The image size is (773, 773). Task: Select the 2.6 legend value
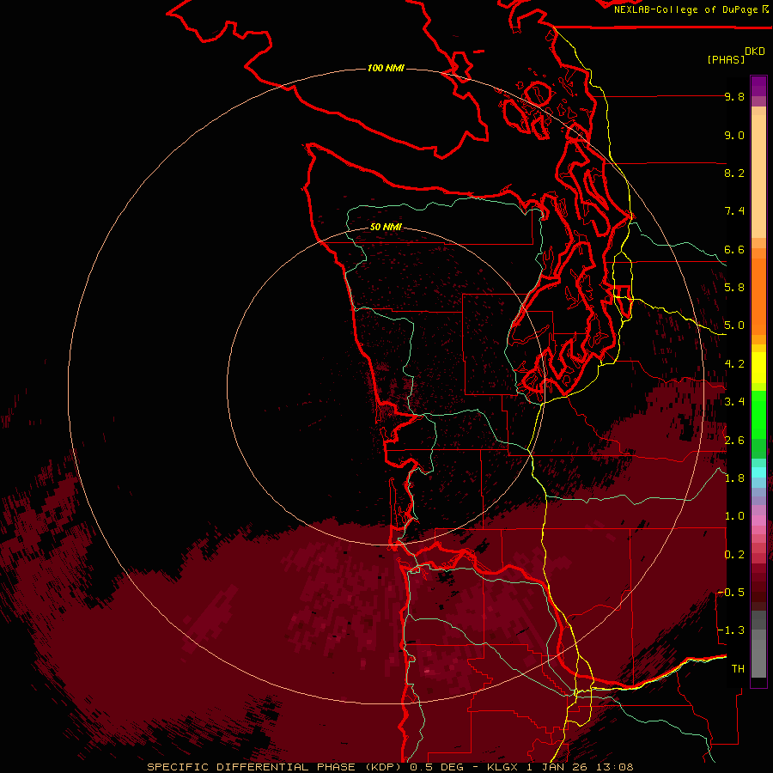tap(734, 441)
